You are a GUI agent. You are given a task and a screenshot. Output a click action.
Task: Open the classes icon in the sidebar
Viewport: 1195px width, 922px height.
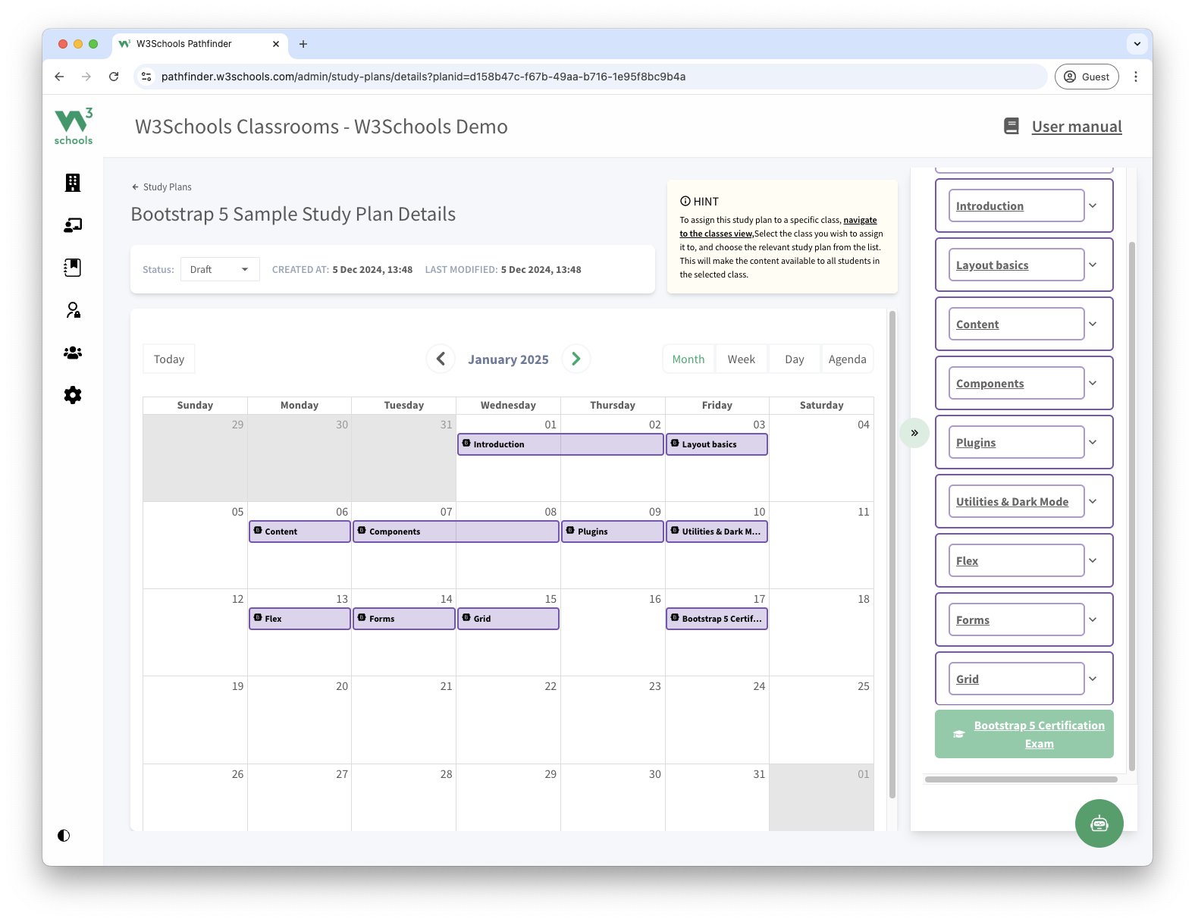click(73, 225)
